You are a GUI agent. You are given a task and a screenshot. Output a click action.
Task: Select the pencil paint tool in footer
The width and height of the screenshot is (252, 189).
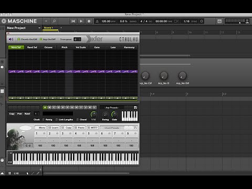point(33,173)
